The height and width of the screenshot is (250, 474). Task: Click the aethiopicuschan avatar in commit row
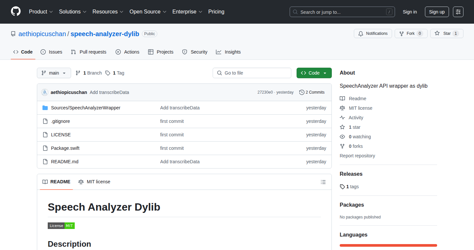[x=45, y=92]
